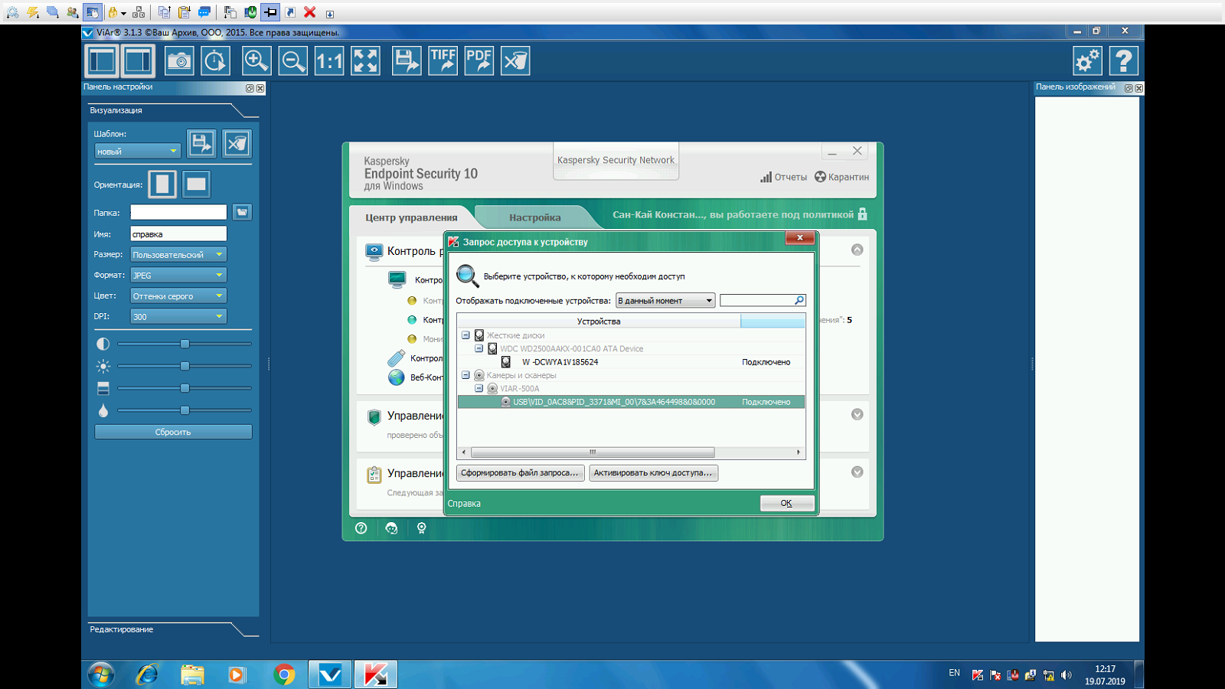The width and height of the screenshot is (1225, 689).
Task: Open Kaspersky Security Network tab
Action: (x=616, y=161)
